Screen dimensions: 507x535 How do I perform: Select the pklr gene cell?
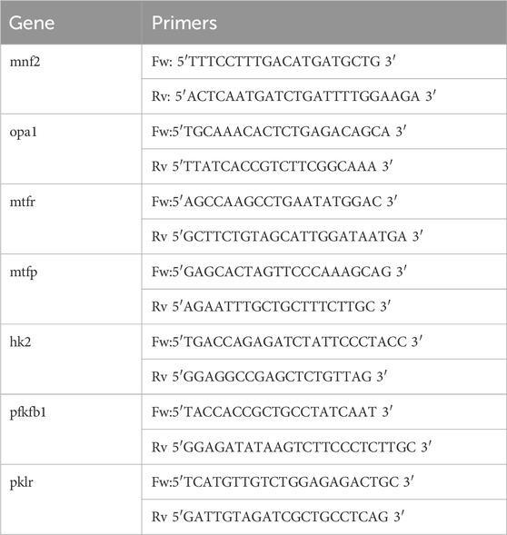[71, 500]
